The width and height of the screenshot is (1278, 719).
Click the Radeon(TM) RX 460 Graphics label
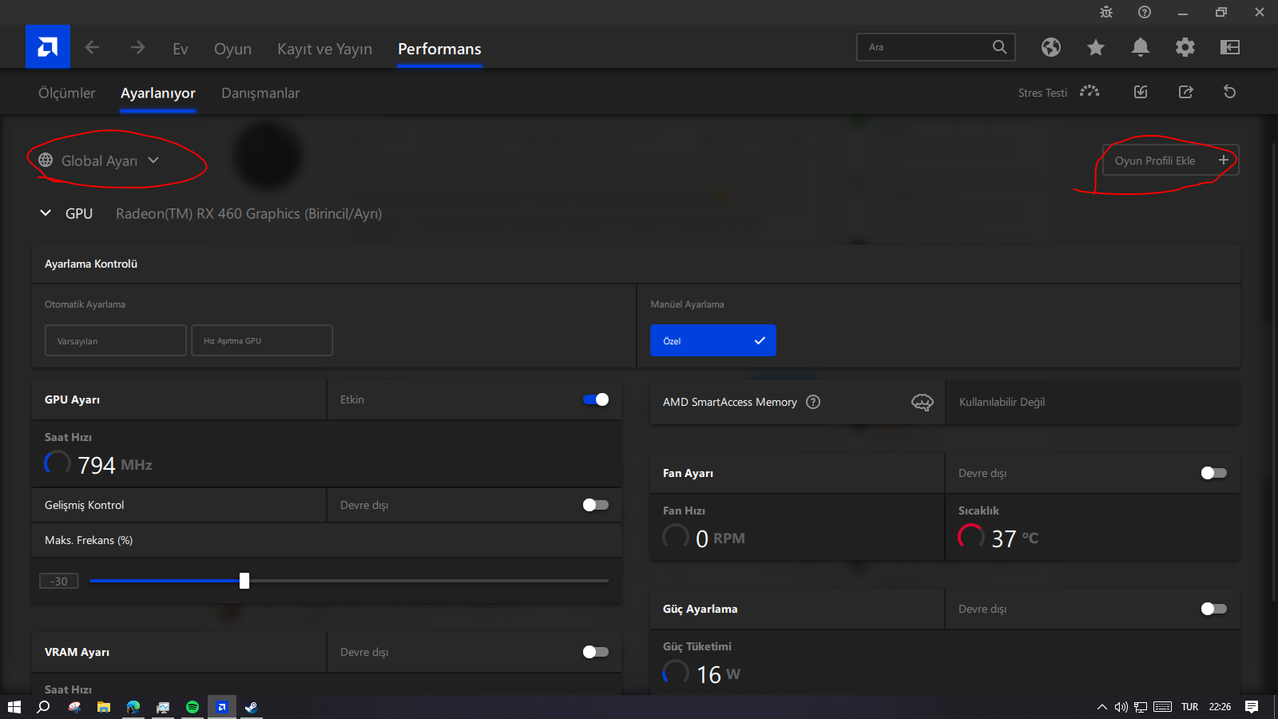(248, 213)
